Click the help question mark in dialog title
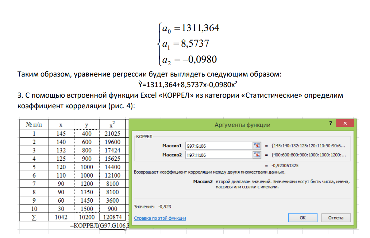The image size is (370, 238). pyautogui.click(x=331, y=123)
